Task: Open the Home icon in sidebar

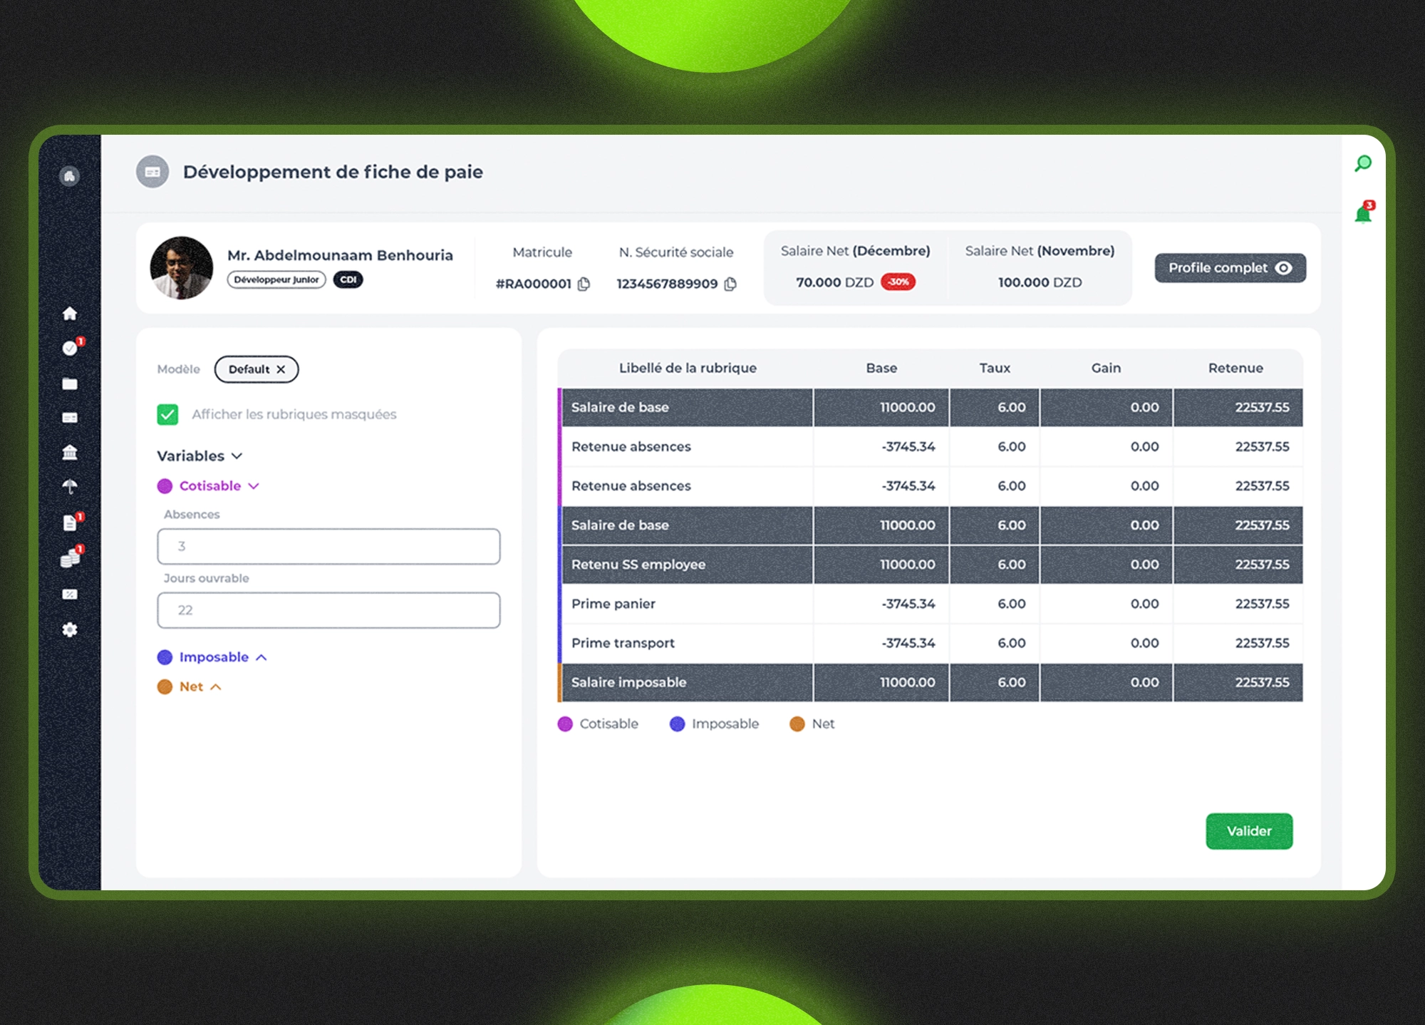Action: pyautogui.click(x=70, y=314)
